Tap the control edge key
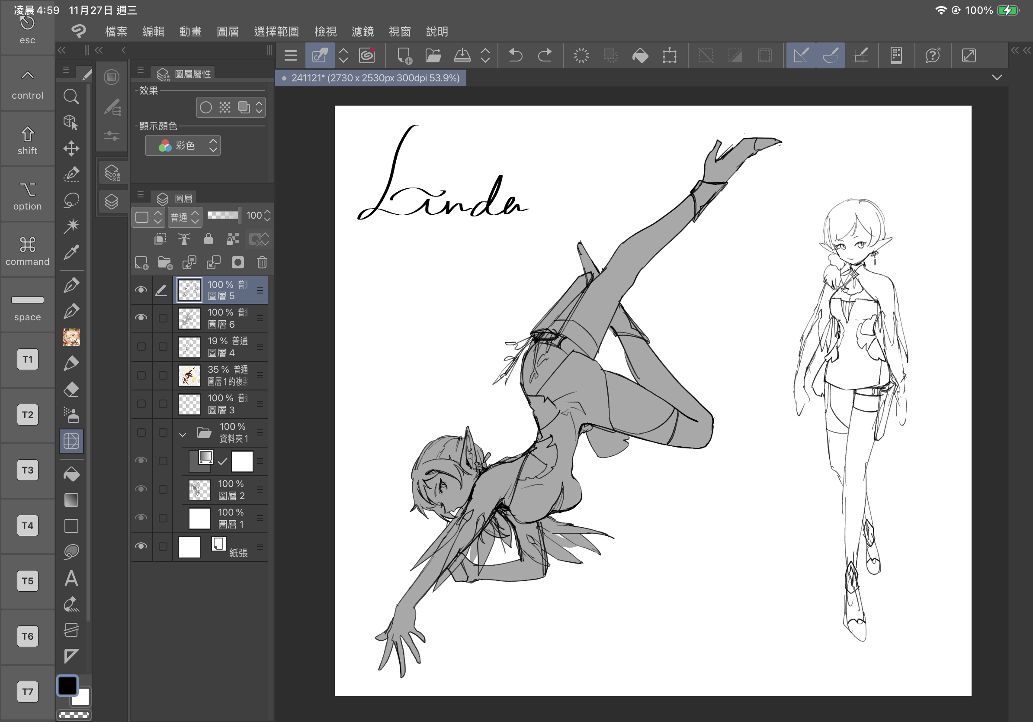 (x=27, y=84)
